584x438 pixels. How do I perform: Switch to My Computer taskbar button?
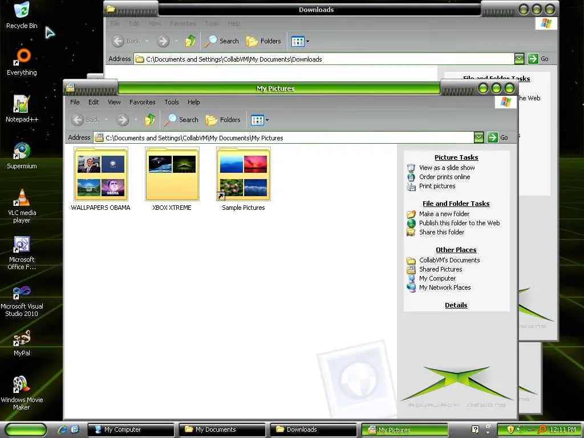click(131, 429)
